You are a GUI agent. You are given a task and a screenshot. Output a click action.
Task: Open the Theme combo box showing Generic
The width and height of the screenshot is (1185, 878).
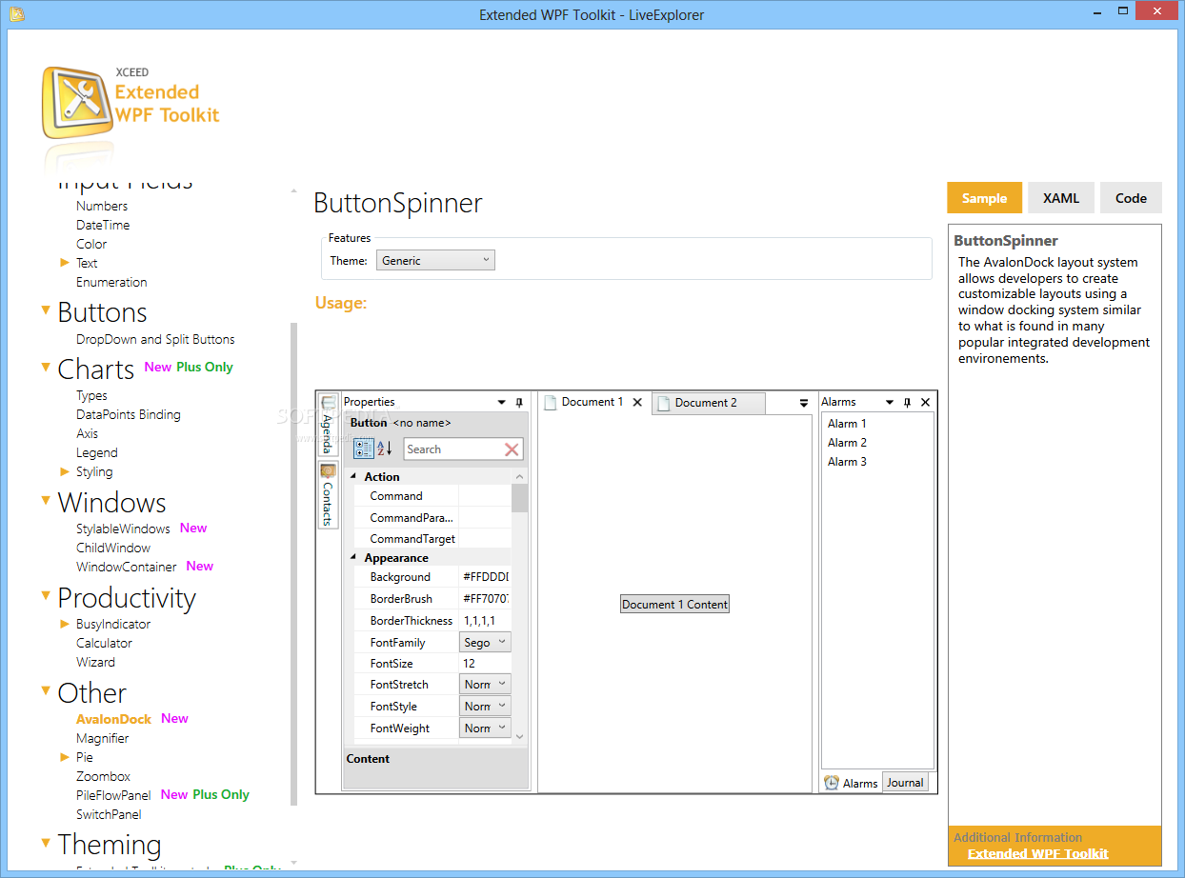(x=436, y=260)
